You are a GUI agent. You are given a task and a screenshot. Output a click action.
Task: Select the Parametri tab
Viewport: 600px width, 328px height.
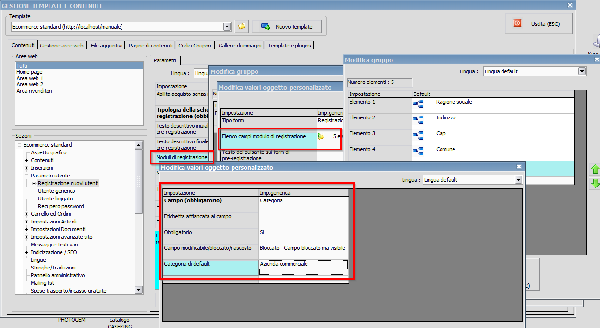click(x=165, y=60)
